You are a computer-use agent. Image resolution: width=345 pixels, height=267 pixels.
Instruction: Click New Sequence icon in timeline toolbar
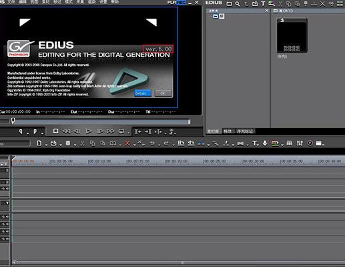click(x=39, y=143)
